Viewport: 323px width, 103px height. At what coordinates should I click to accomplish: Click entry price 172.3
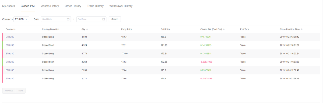click(124, 62)
